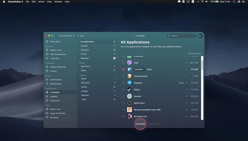This screenshot has height=141, width=248.
Task: Click Show next to Telegram
Action: 181,83
